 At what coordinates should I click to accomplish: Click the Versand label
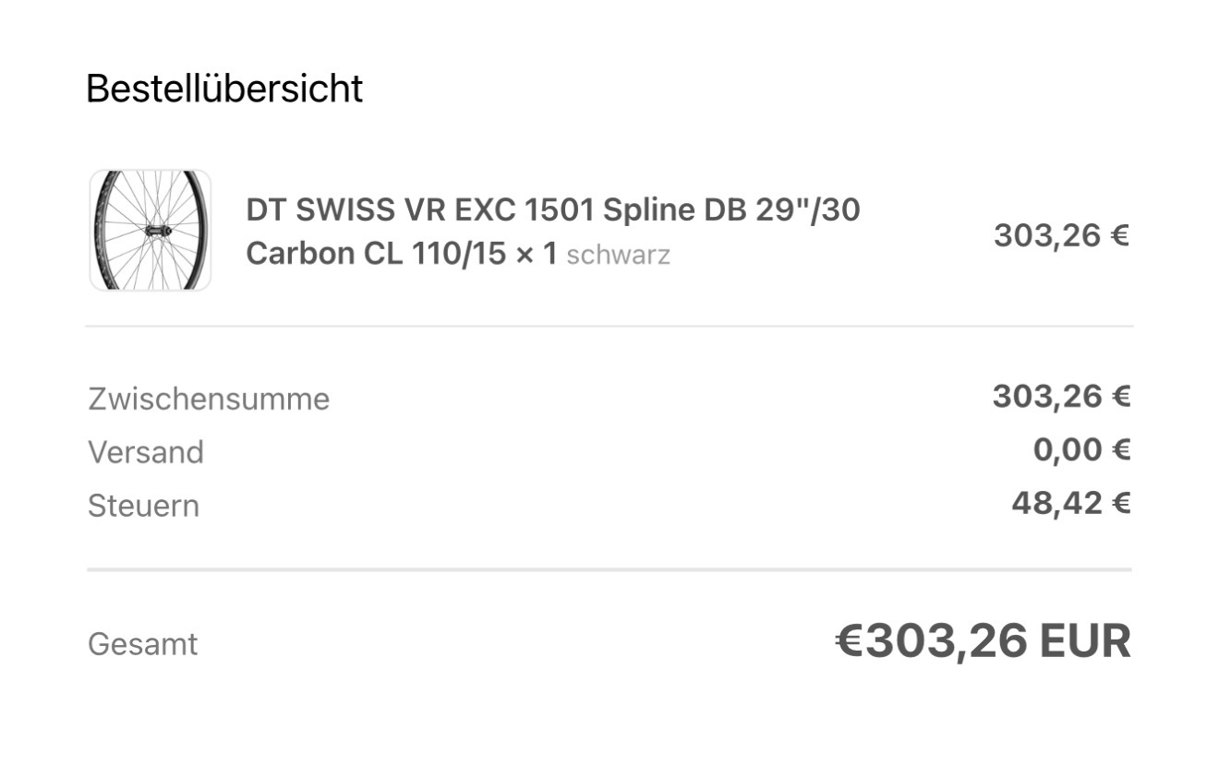coord(146,453)
